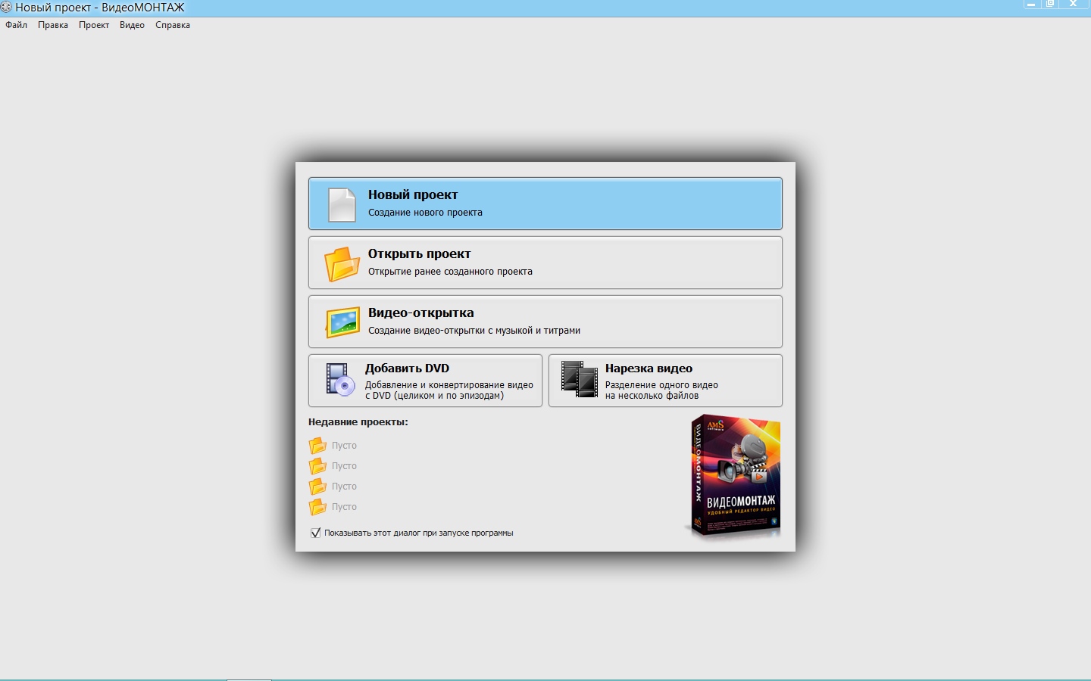Click the open folder icon of Открыть проект
This screenshot has height=681, width=1091.
(342, 263)
